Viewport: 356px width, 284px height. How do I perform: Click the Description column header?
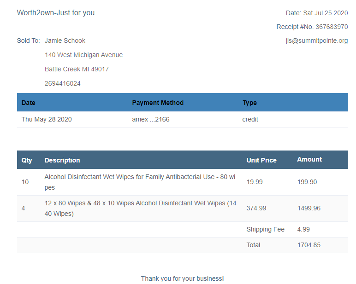coord(62,160)
